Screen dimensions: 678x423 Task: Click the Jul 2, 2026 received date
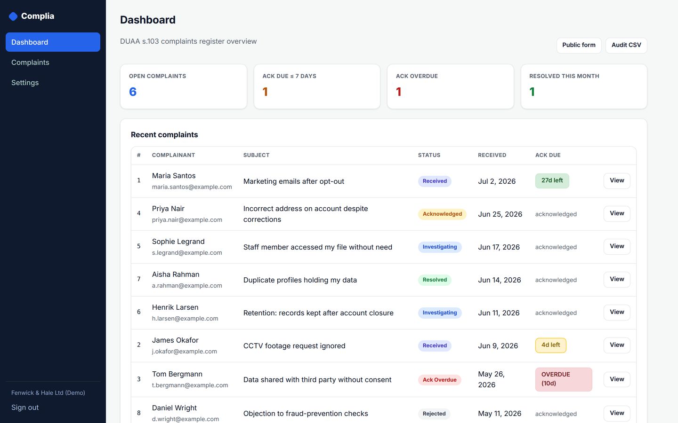click(x=497, y=181)
